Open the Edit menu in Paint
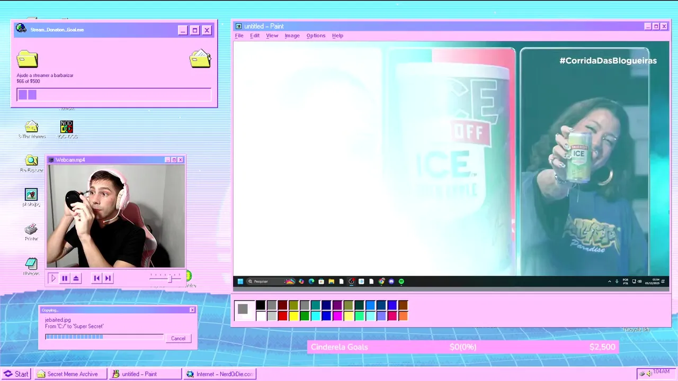678x381 pixels. [x=255, y=35]
